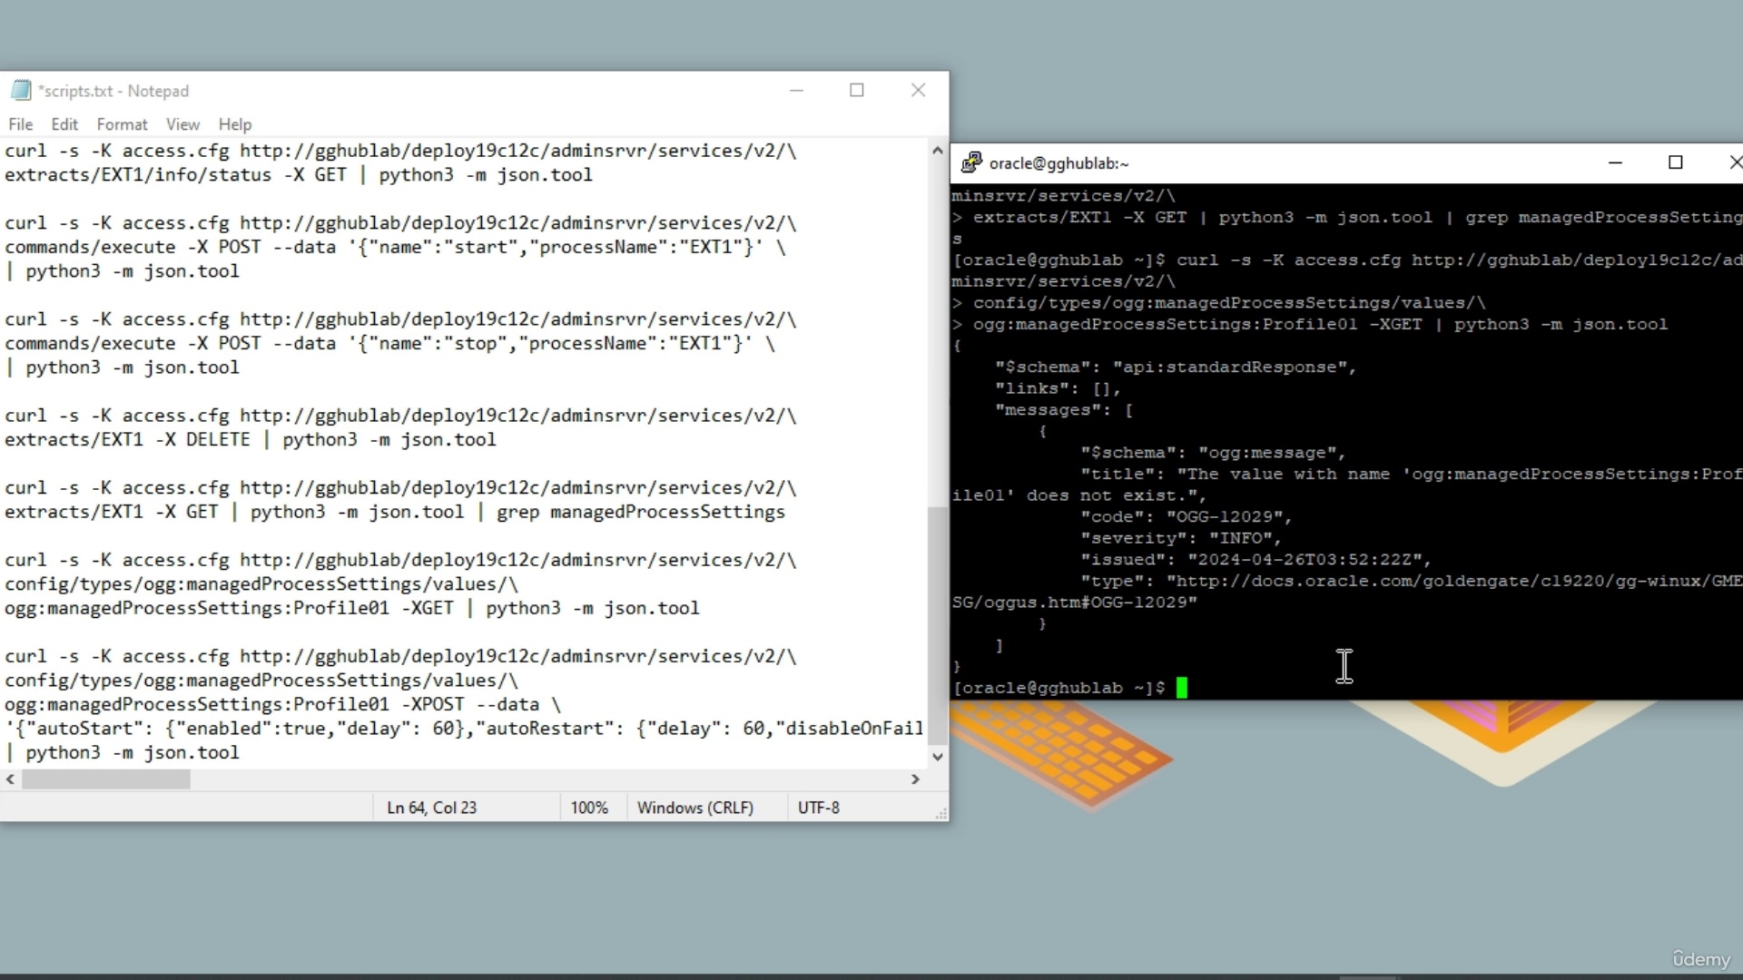Click the 'extracts/EXT1 -X DELETE' line in Notepad

(x=251, y=440)
